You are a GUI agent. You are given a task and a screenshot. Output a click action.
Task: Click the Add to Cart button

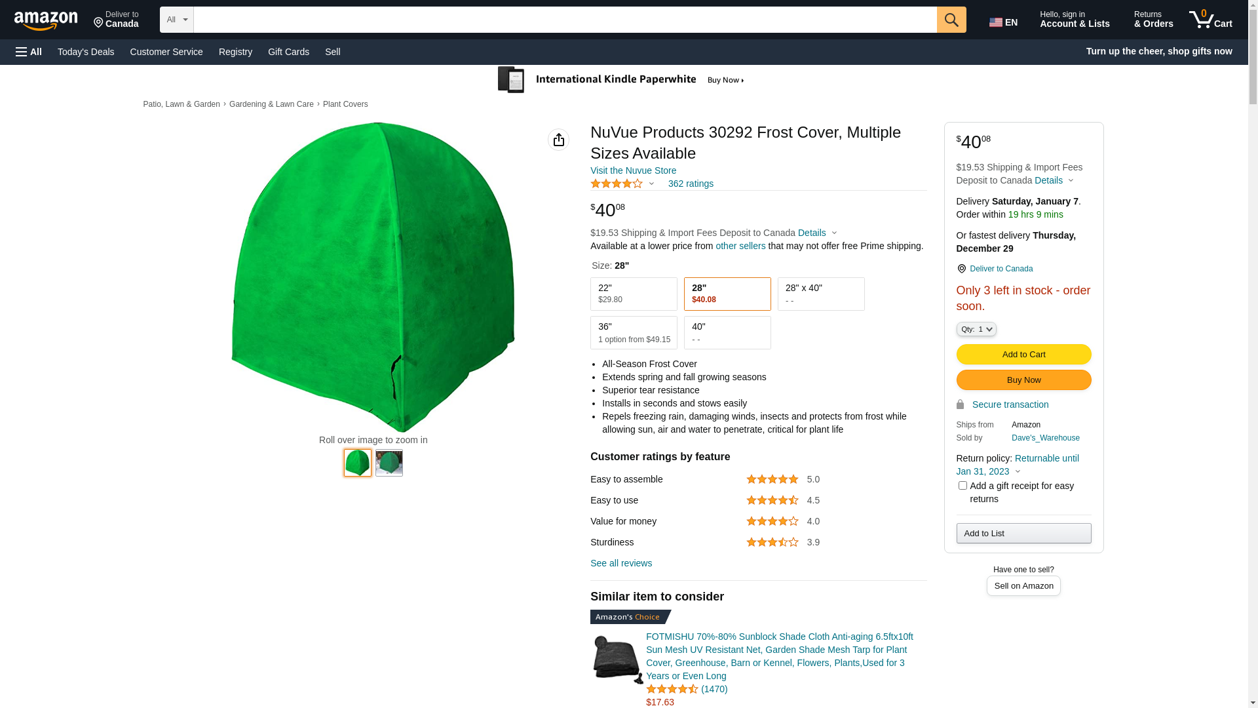click(x=1023, y=355)
